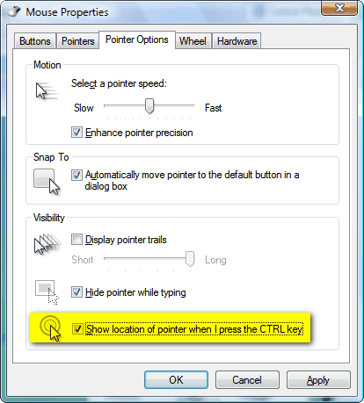Go to the Wheel tab
This screenshot has height=403, width=364.
193,41
